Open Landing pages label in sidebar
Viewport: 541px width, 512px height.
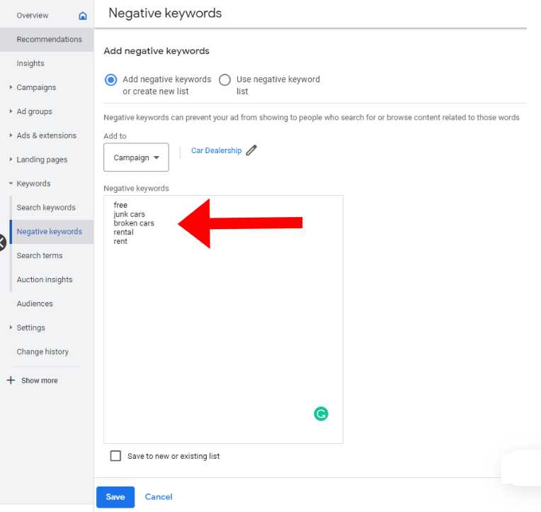(42, 160)
